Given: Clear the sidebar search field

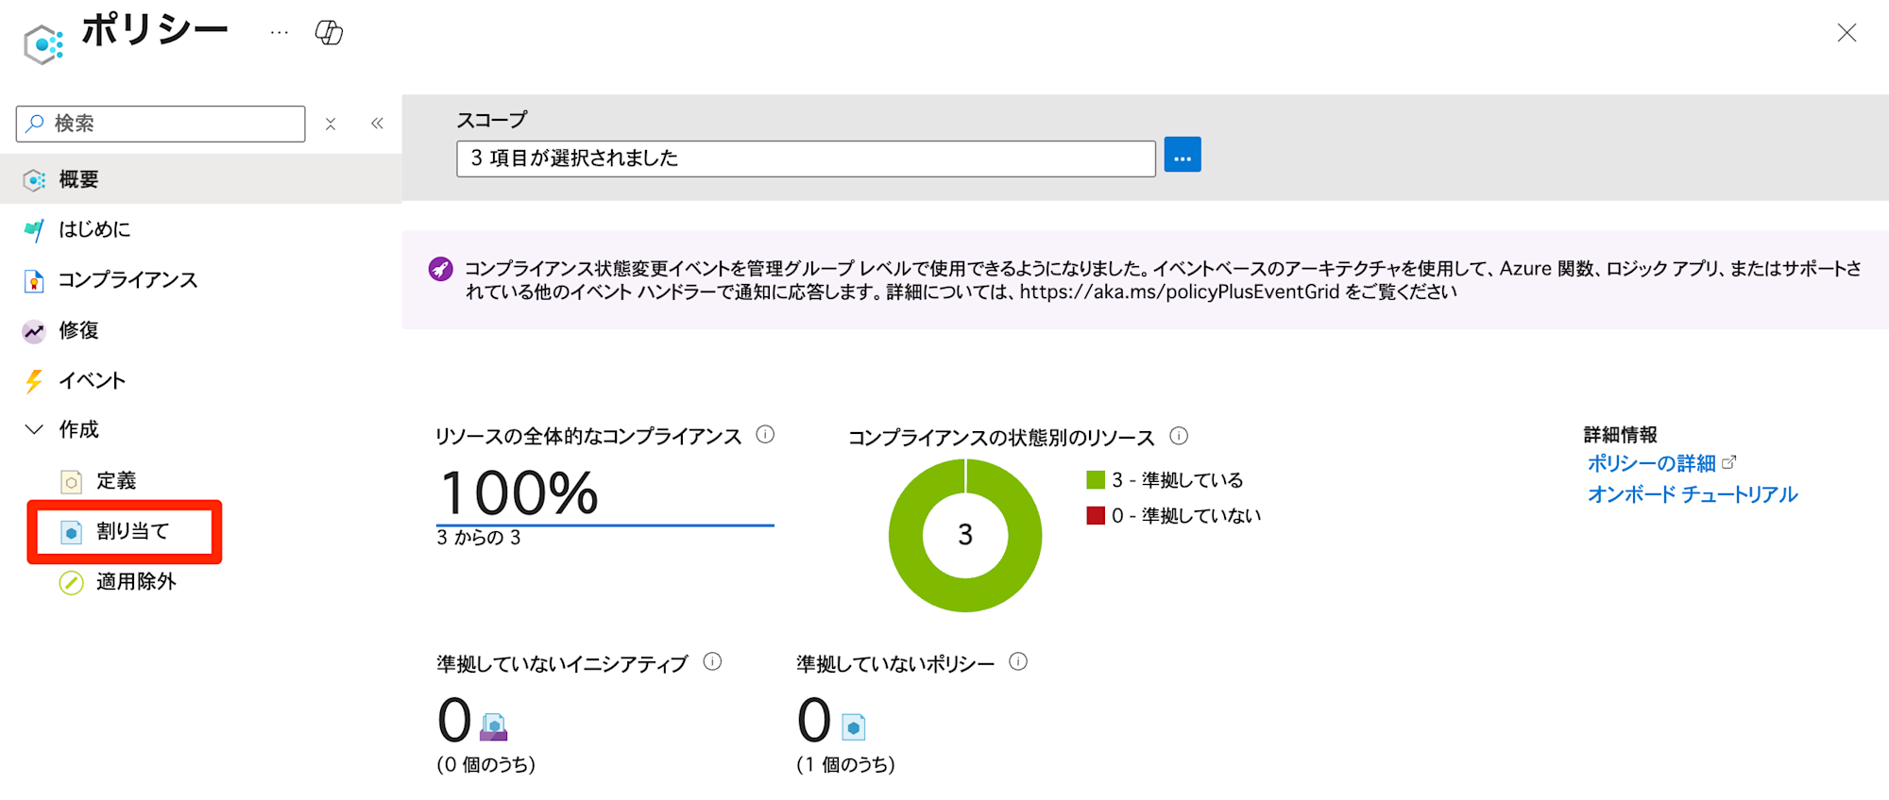Looking at the screenshot, I should (331, 124).
